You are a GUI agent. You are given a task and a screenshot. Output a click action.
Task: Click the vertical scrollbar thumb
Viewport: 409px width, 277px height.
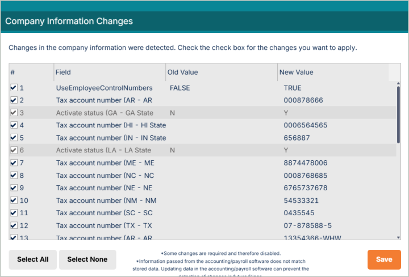[x=398, y=113]
